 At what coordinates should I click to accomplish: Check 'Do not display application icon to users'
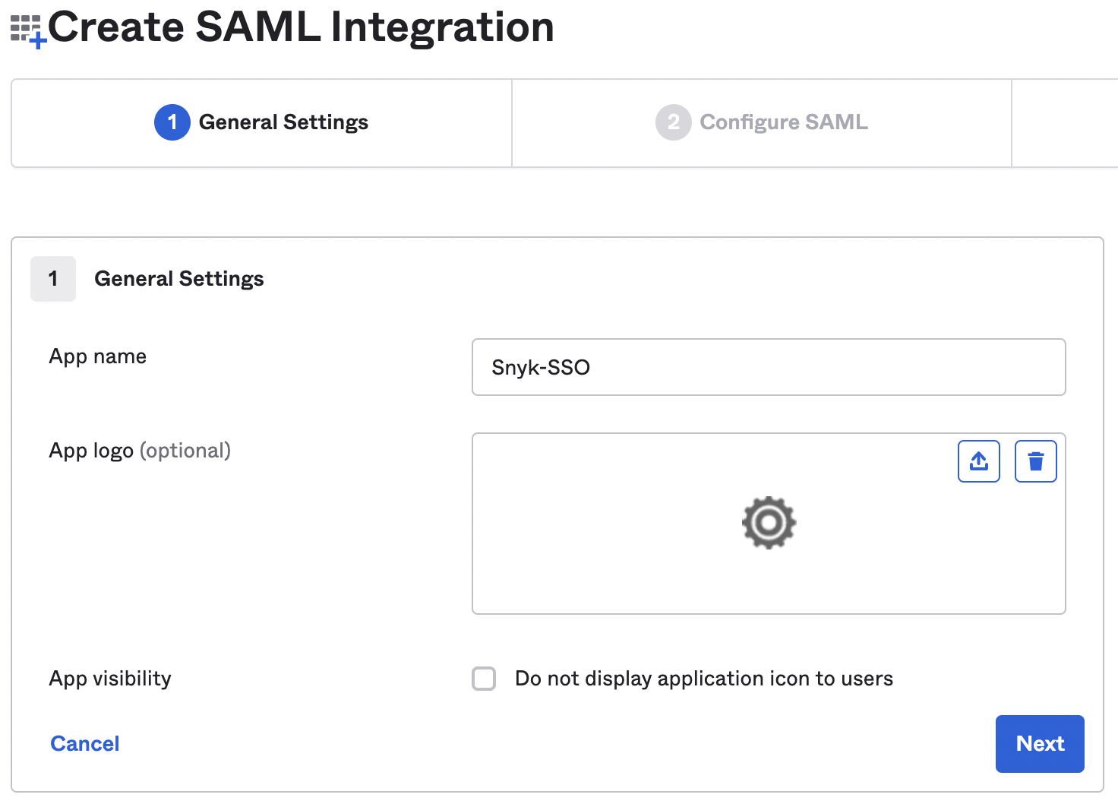tap(484, 679)
